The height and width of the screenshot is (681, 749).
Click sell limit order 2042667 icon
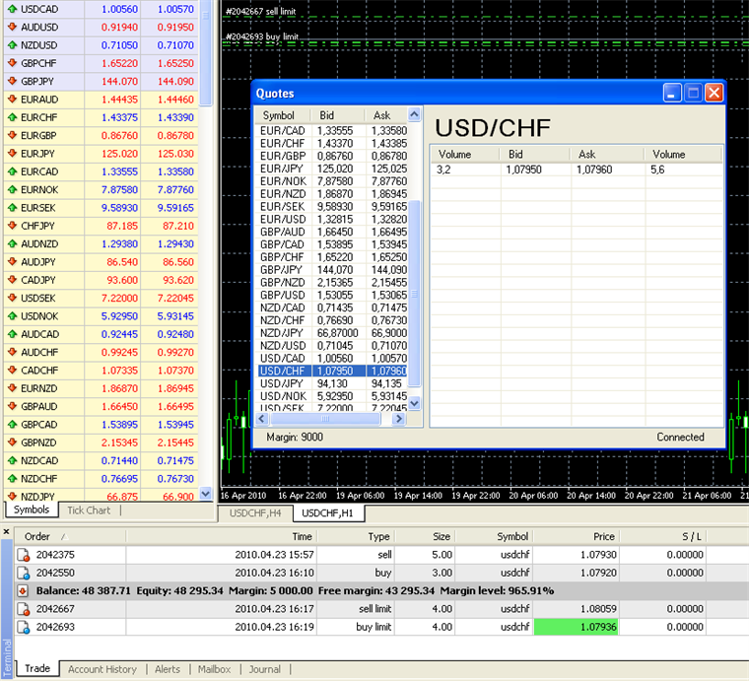click(x=24, y=609)
